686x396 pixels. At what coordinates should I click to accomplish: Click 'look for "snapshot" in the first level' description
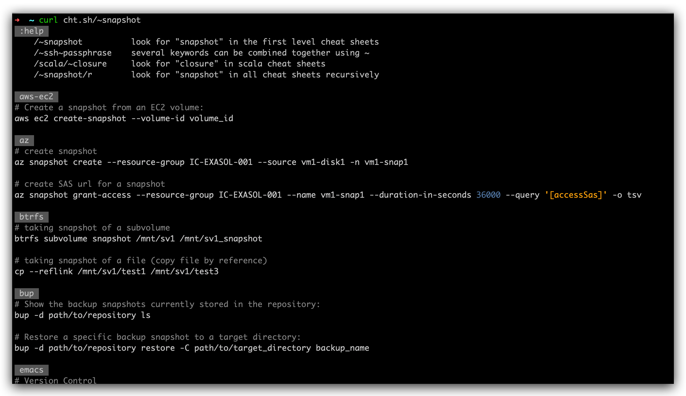255,42
